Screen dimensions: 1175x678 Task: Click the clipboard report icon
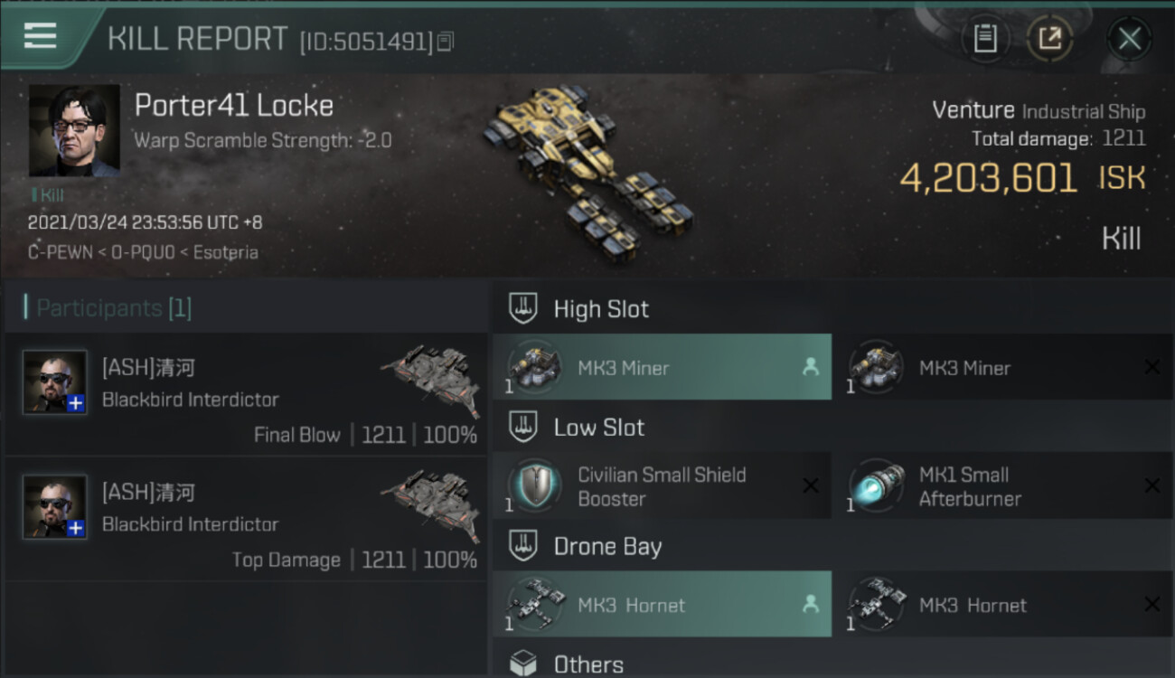click(985, 39)
